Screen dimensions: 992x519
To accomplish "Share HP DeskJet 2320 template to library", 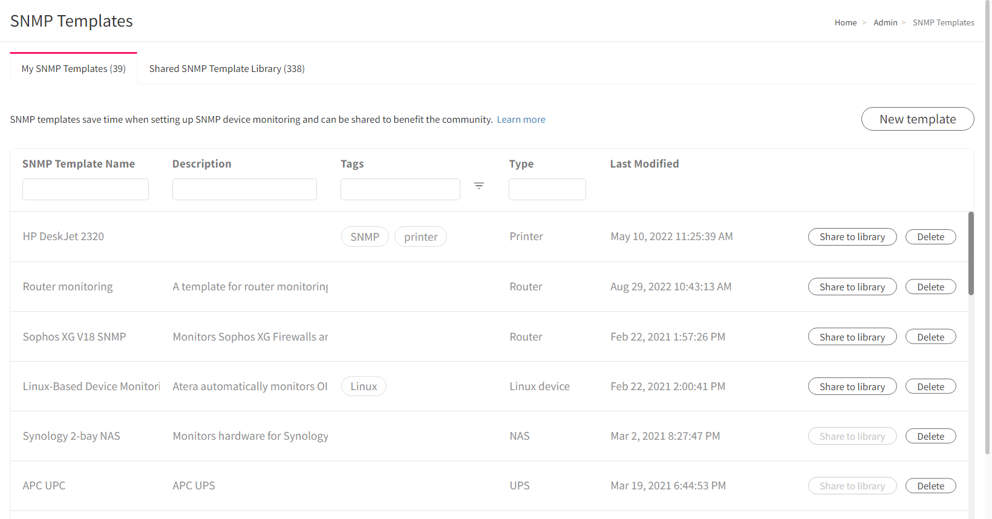I will click(852, 237).
